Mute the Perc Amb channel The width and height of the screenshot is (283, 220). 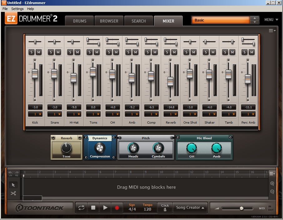click(x=251, y=52)
